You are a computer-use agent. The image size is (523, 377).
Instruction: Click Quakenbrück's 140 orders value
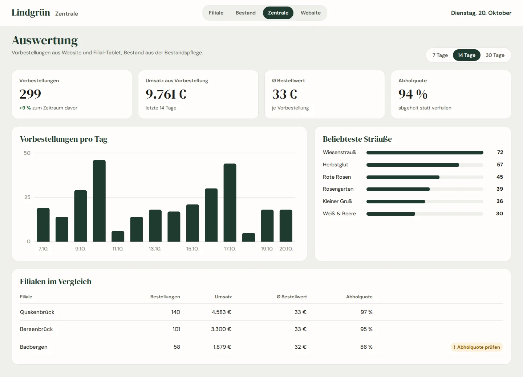click(176, 312)
